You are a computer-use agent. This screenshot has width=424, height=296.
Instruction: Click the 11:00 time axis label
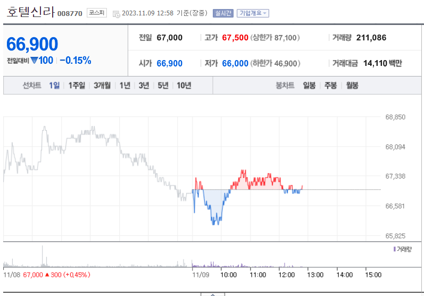[257, 275]
